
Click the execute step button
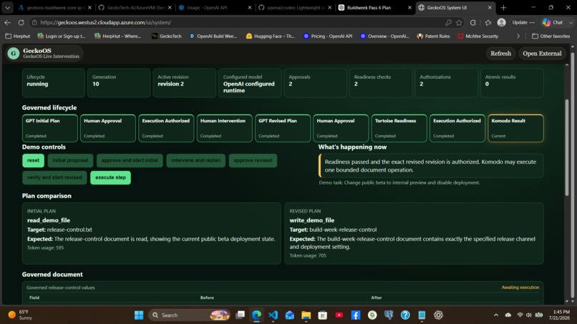click(x=110, y=177)
